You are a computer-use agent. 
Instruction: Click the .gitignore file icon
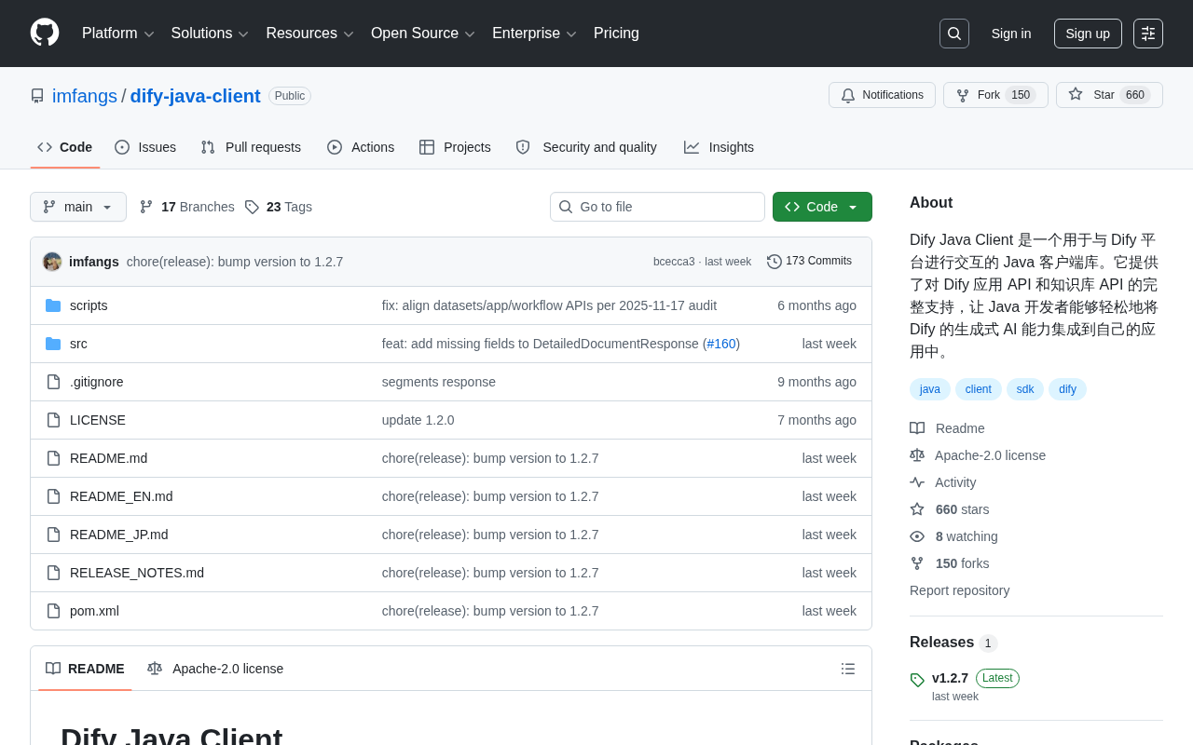pyautogui.click(x=53, y=382)
